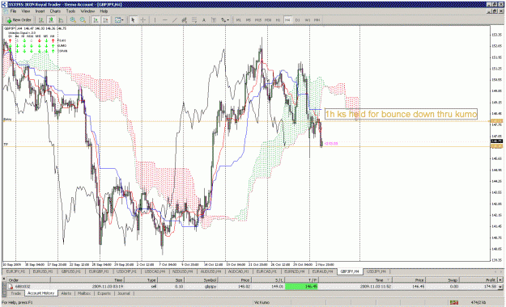Open the Help menu

(104, 11)
